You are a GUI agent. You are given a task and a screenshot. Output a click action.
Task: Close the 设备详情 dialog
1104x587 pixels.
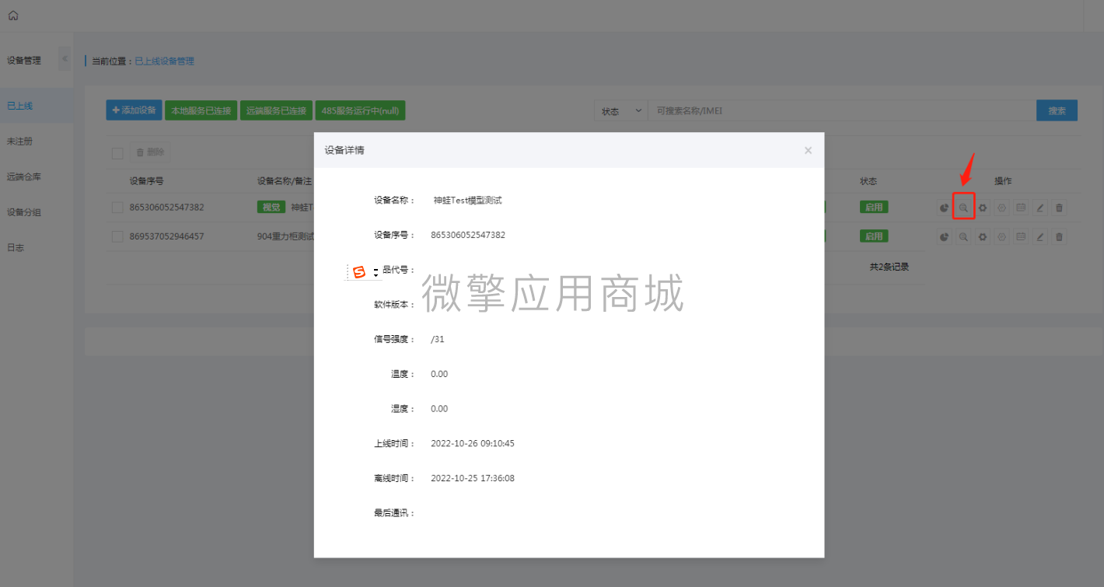tap(808, 150)
